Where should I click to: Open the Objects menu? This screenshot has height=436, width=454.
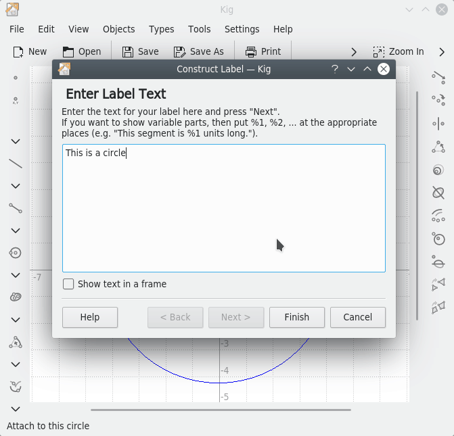point(118,29)
